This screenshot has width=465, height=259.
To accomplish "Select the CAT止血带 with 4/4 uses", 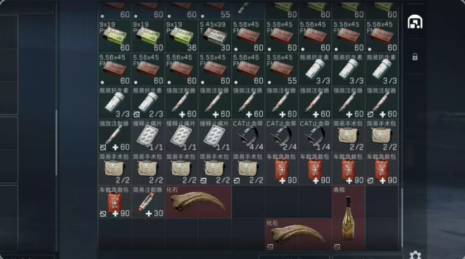I will coord(248,136).
